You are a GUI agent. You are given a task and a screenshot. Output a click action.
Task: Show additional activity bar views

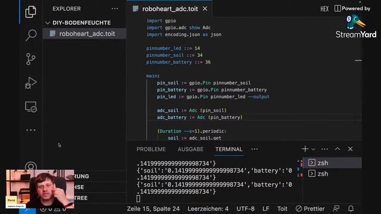point(30,130)
